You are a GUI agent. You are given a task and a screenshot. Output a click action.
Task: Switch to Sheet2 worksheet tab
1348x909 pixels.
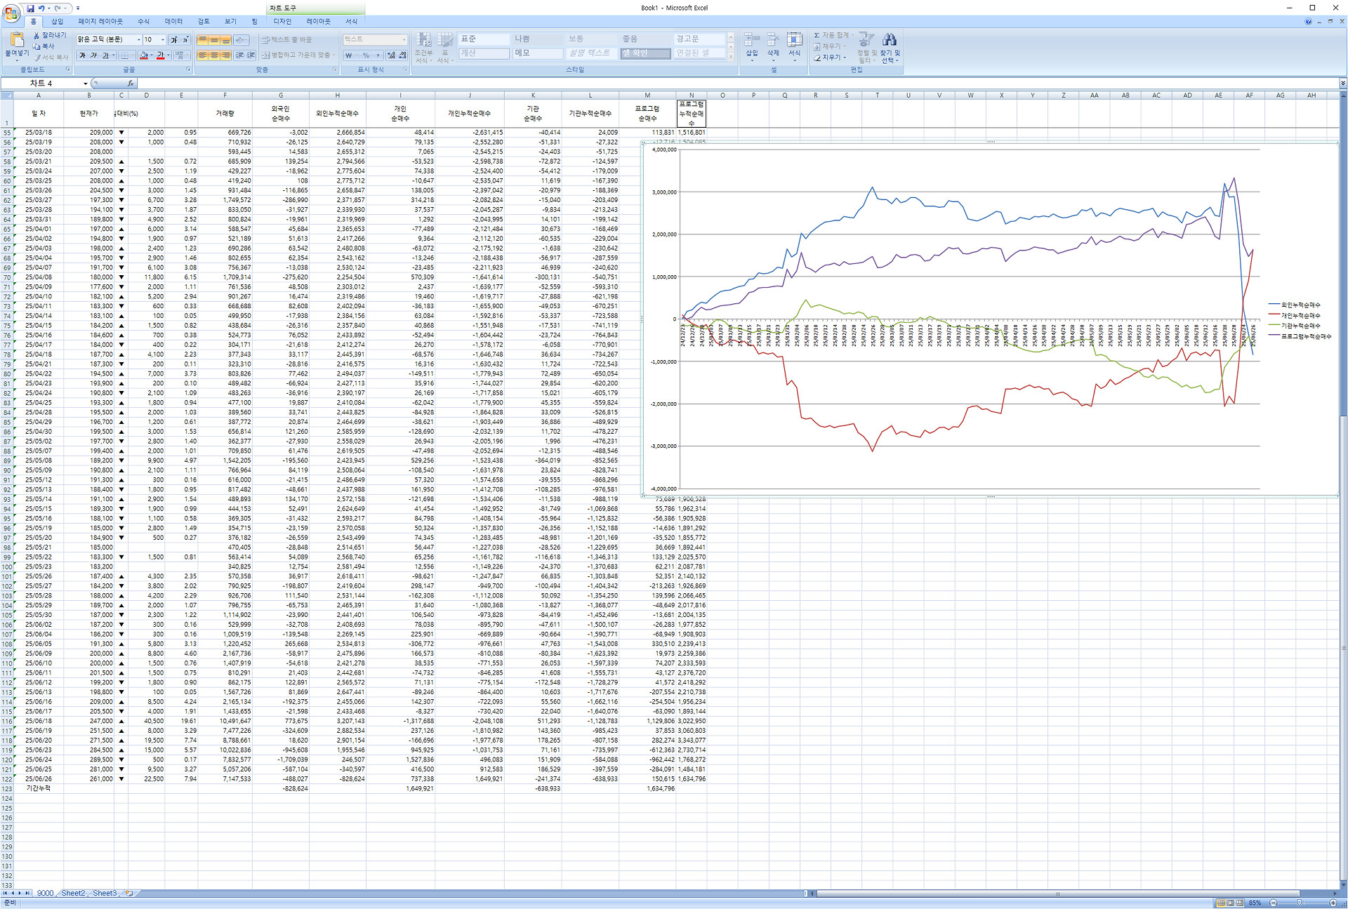pos(73,893)
